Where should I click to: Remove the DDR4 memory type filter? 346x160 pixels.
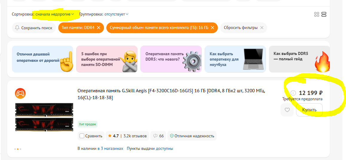click(x=99, y=28)
